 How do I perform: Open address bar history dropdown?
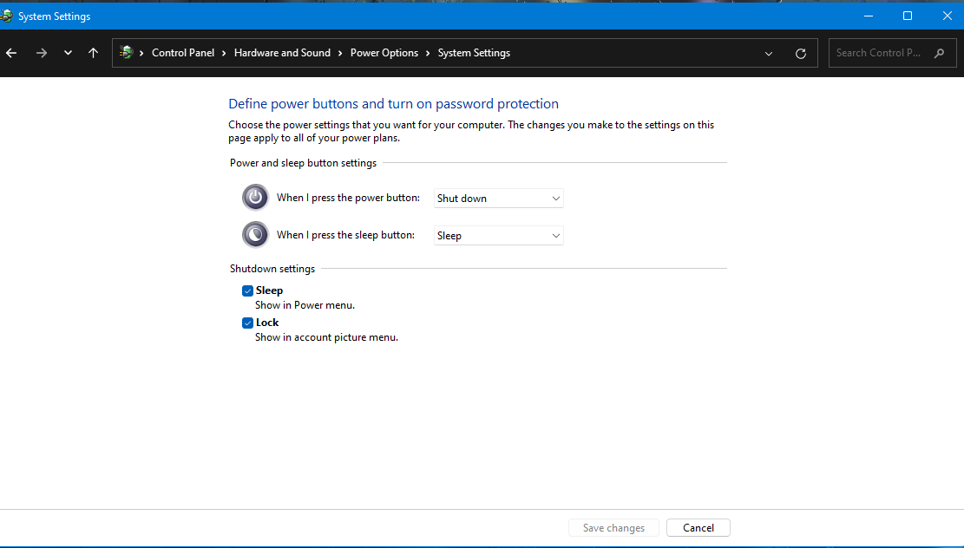click(x=769, y=54)
